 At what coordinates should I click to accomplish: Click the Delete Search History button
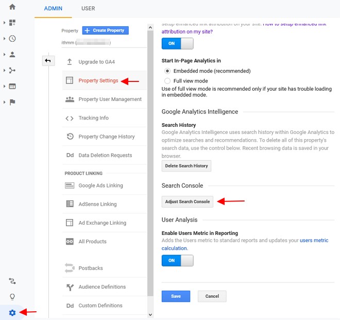click(x=186, y=166)
